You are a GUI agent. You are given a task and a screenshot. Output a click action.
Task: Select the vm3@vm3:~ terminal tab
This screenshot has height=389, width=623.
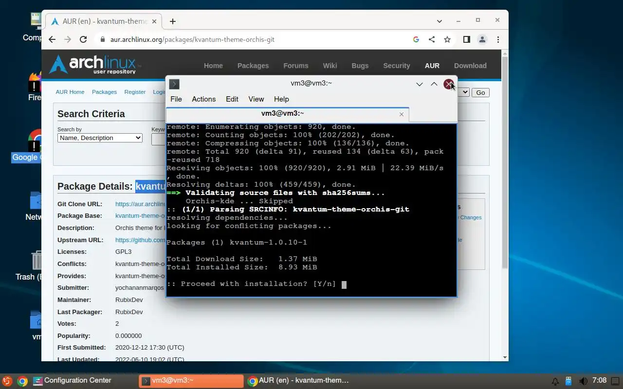(x=288, y=114)
